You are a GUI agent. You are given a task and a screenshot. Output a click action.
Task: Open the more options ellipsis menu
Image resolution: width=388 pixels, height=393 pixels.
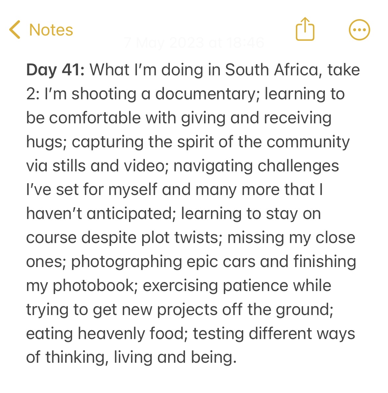(359, 30)
